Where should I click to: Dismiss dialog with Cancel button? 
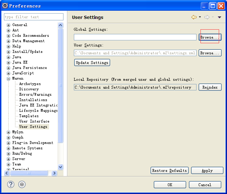205,185
